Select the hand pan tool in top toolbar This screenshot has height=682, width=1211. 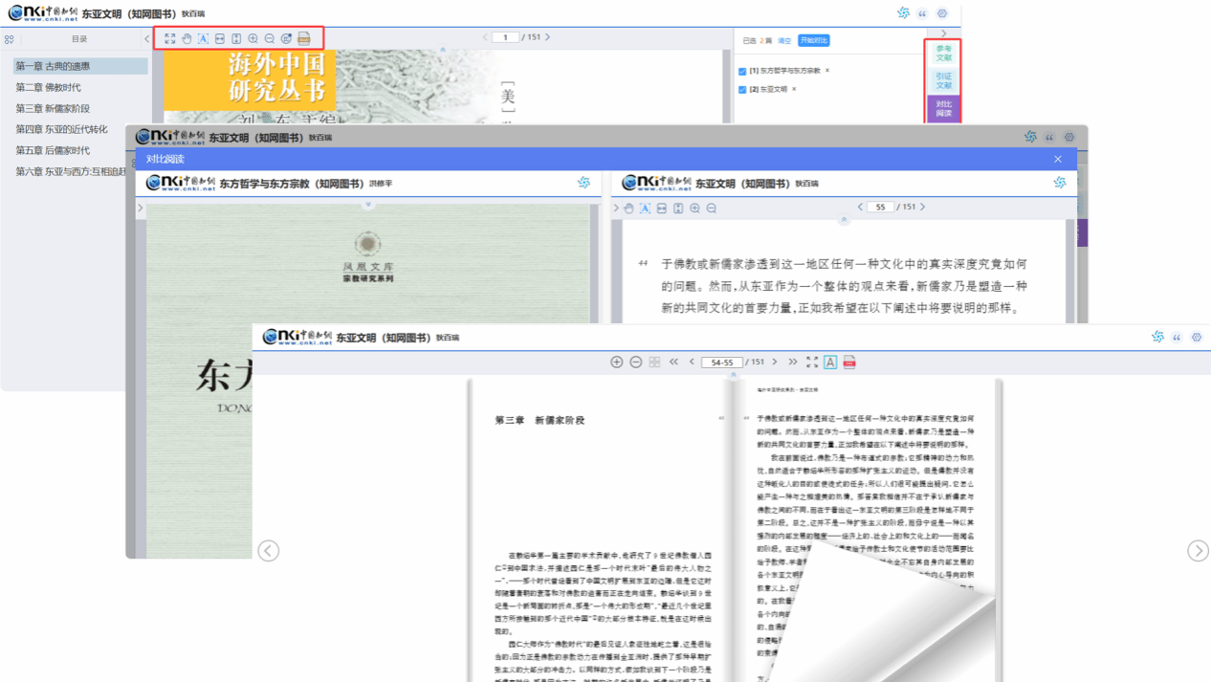187,38
